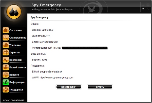Click the Поддержка @ icon
Image resolution: width=152 pixels, height=103 pixels.
pos(6,89)
